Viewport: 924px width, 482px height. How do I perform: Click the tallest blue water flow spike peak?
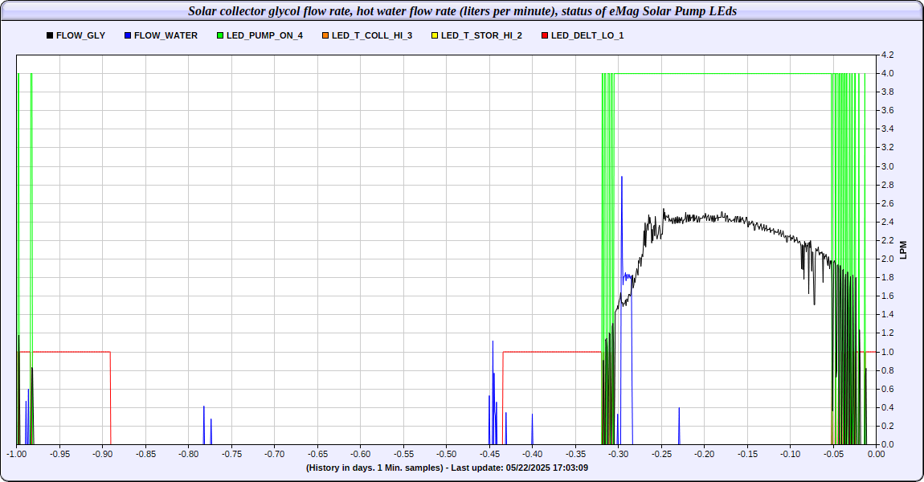622,178
